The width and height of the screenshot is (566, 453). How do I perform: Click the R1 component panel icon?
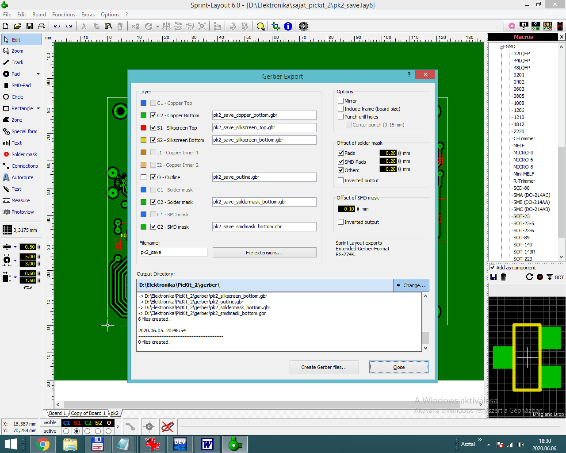[x=524, y=26]
